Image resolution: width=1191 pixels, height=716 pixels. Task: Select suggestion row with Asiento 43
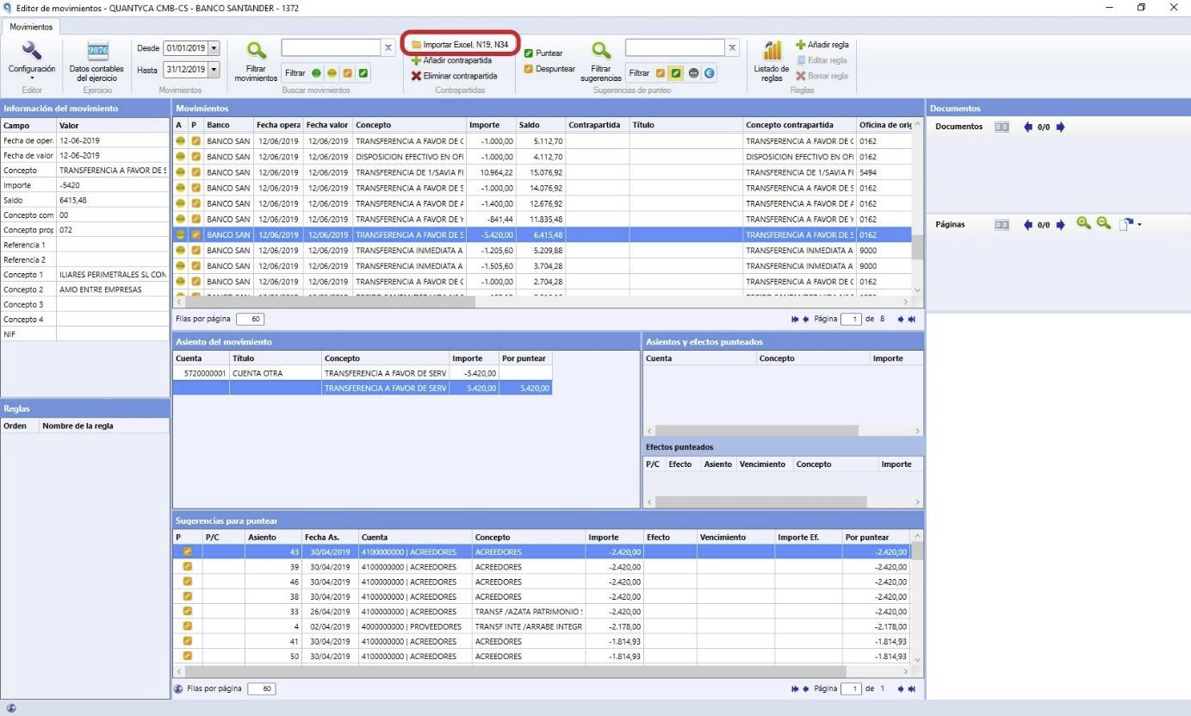pos(543,551)
